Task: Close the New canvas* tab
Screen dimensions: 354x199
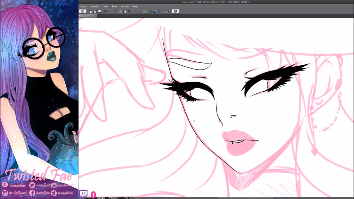Action: (95, 16)
